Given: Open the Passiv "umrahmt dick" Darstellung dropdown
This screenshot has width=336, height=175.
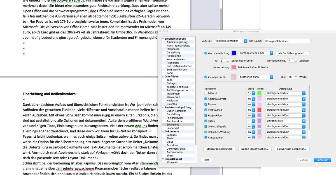Looking at the screenshot, I should point(285,121).
